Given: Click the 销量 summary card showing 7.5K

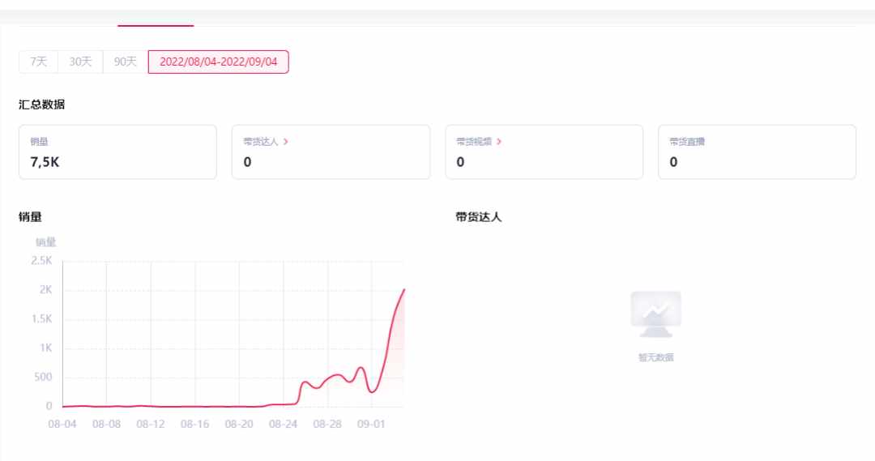Looking at the screenshot, I should click(117, 152).
